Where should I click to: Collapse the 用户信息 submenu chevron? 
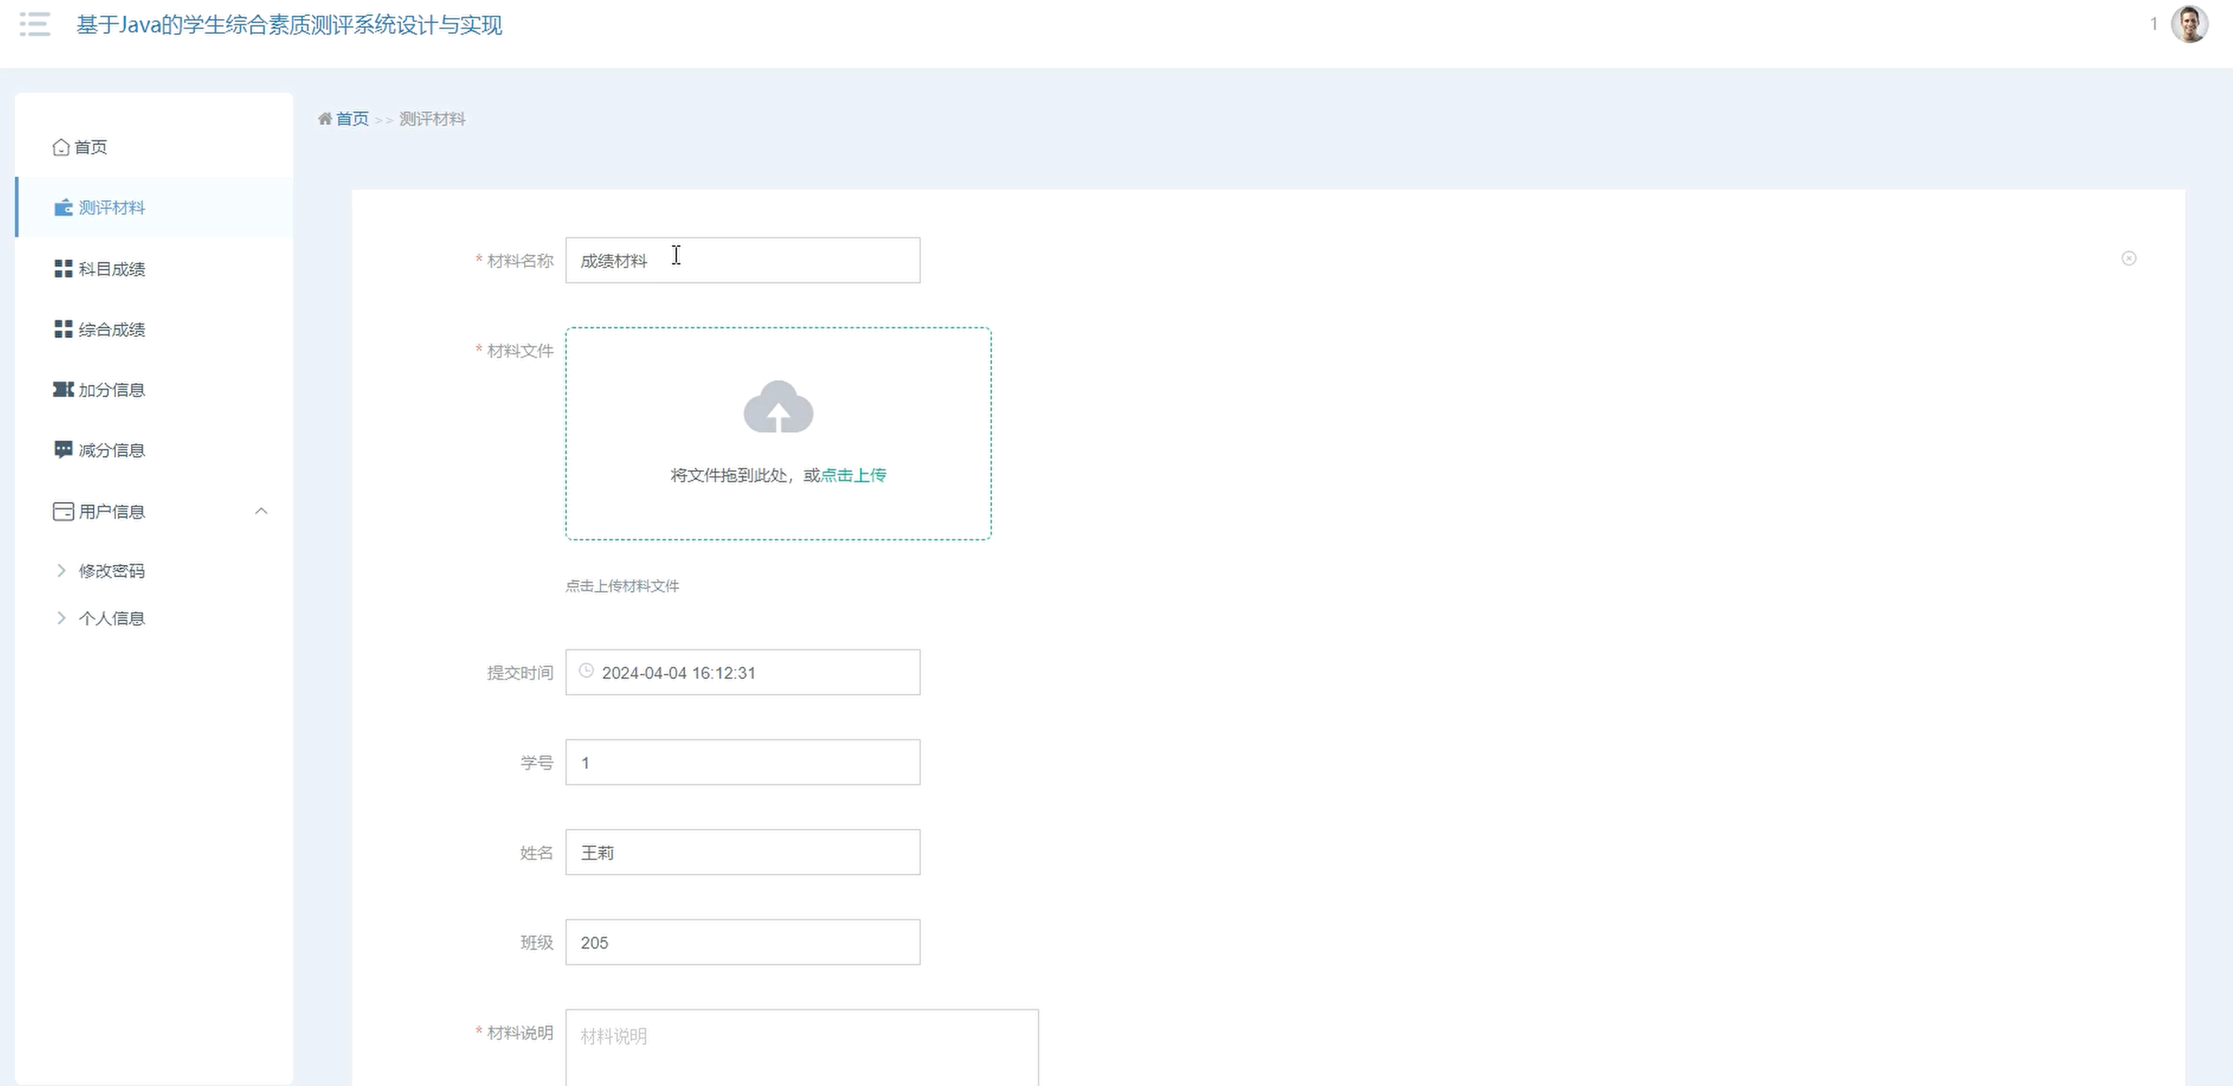click(261, 511)
